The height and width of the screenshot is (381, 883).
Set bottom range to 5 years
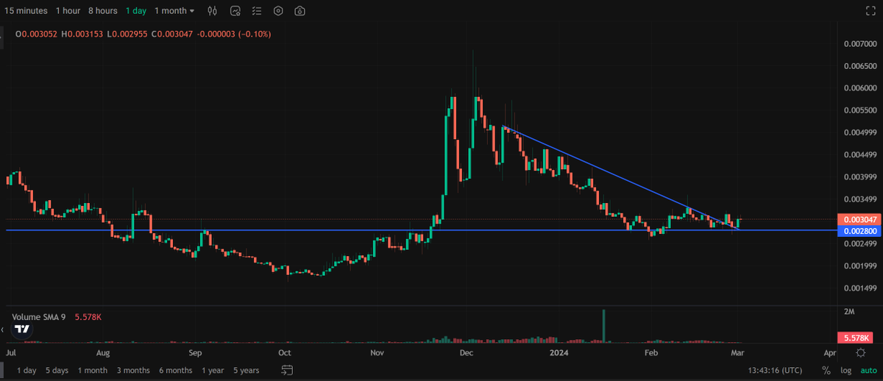(x=246, y=370)
